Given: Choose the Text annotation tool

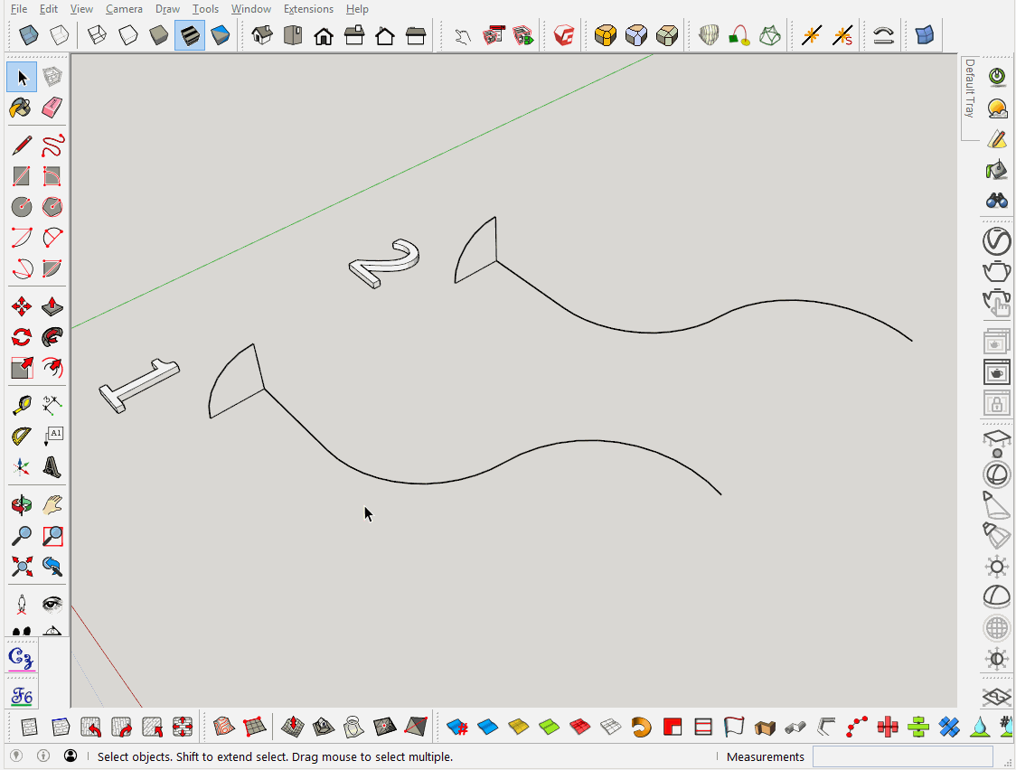Looking at the screenshot, I should tap(52, 435).
